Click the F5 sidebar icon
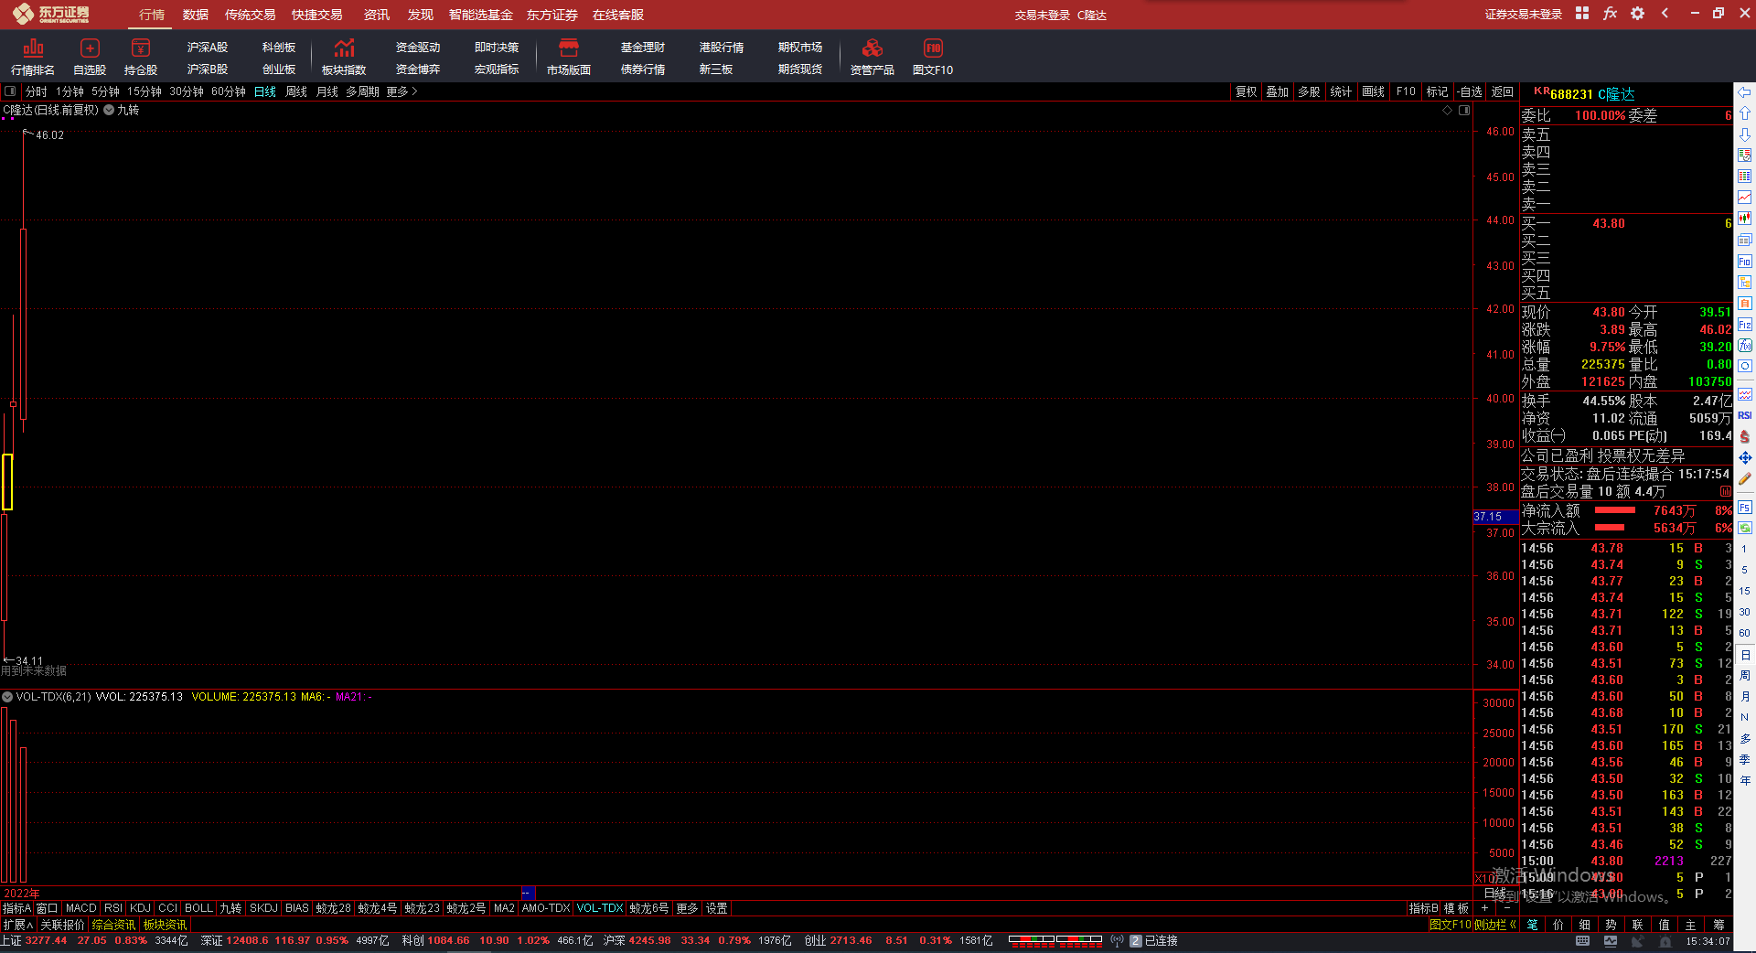This screenshot has height=953, width=1756. 1745,508
